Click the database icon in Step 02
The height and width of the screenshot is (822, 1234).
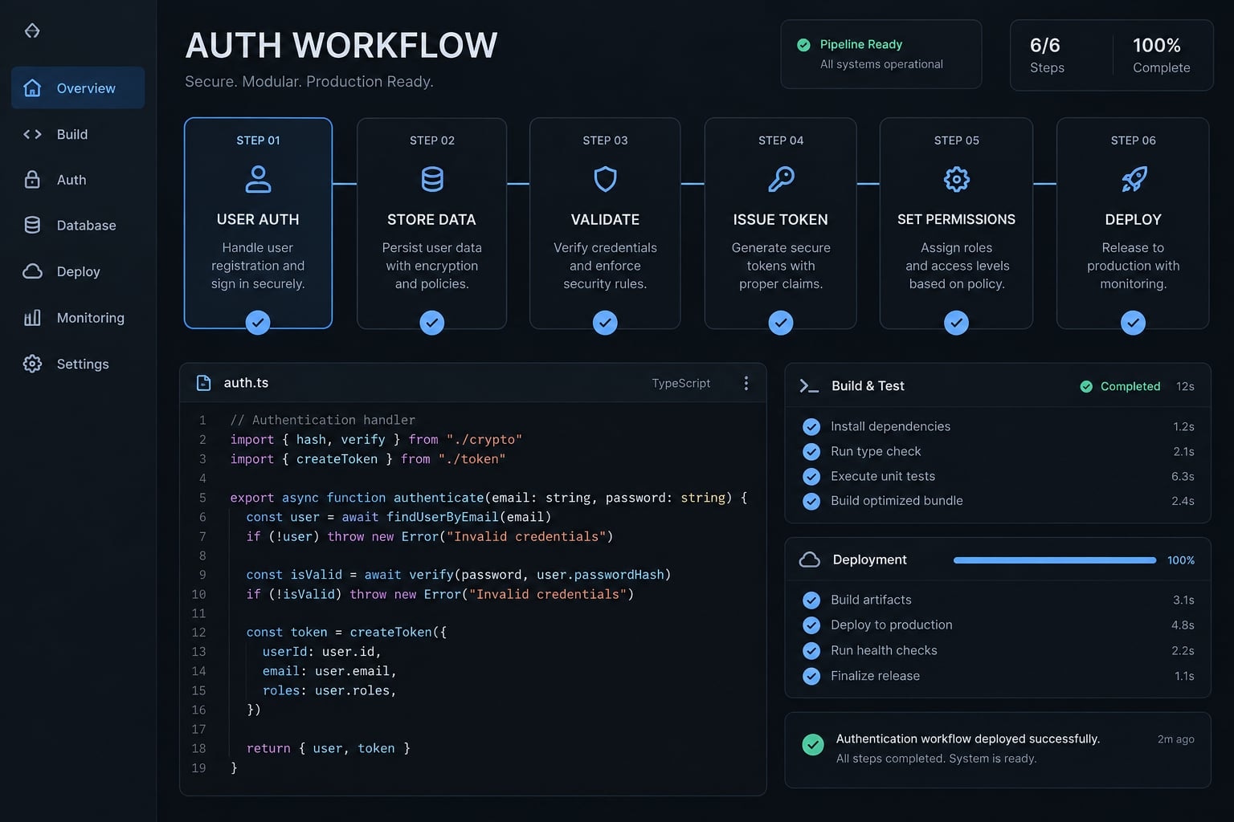[432, 179]
